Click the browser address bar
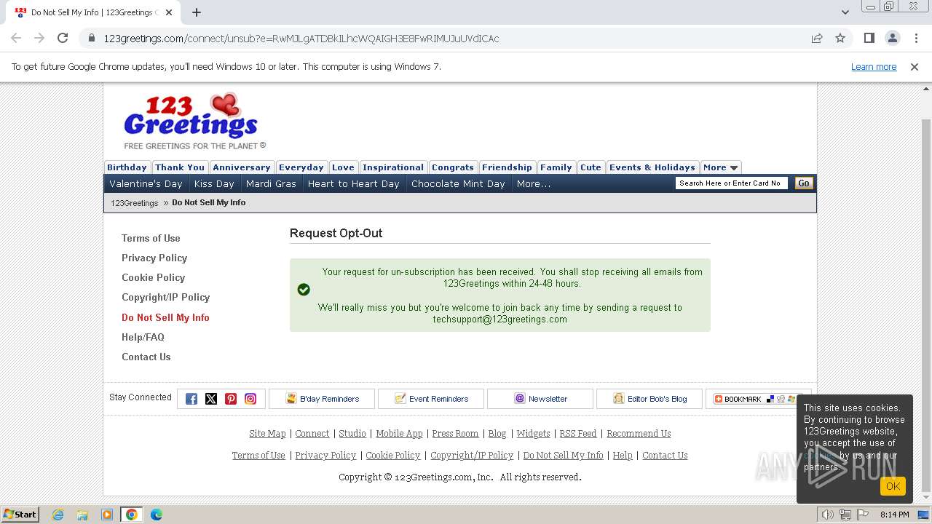This screenshot has width=932, height=524. click(451, 39)
